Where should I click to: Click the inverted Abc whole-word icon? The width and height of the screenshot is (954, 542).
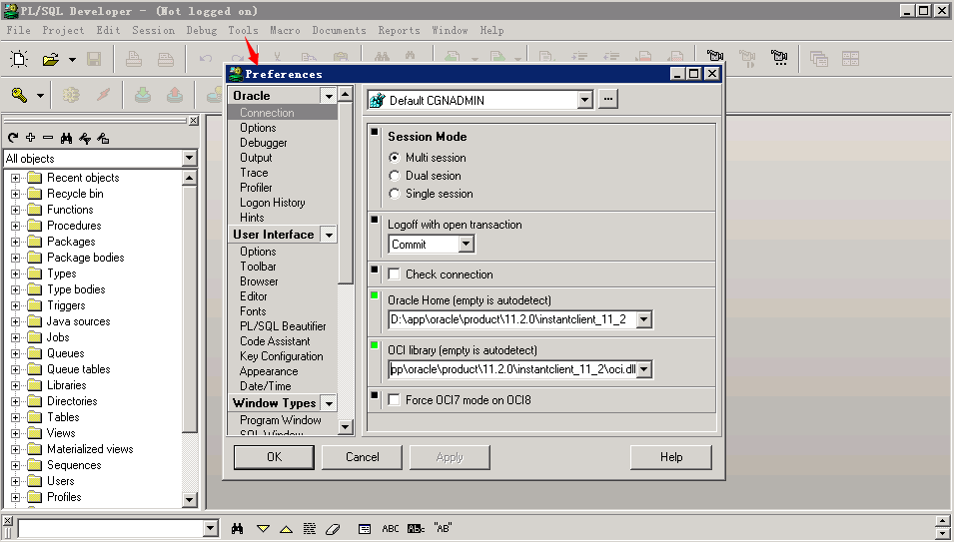(x=417, y=529)
